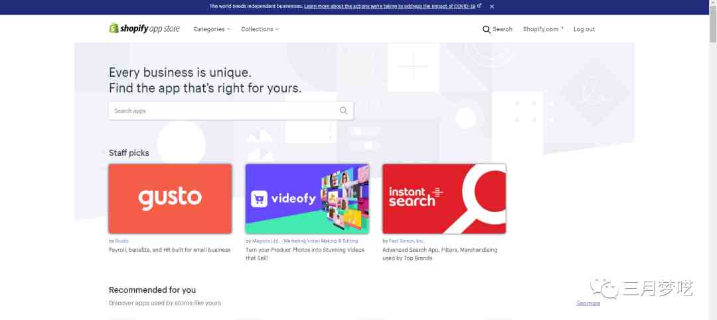This screenshot has height=320, width=717.
Task: Click the Log out link
Action: (584, 29)
